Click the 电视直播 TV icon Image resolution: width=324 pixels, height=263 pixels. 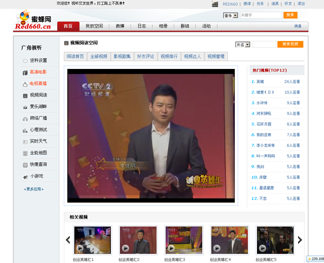[x=25, y=84]
